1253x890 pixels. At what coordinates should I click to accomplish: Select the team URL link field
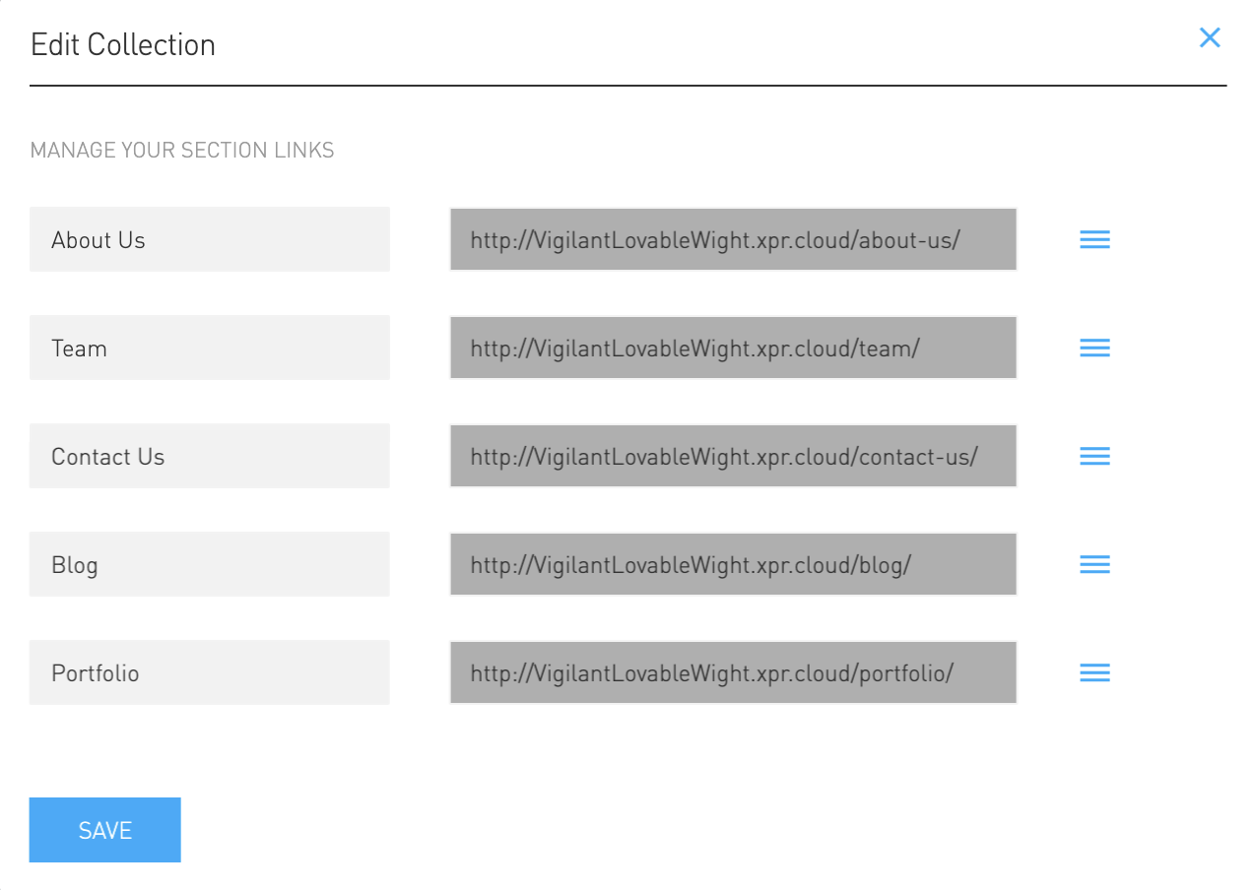pyautogui.click(x=733, y=348)
